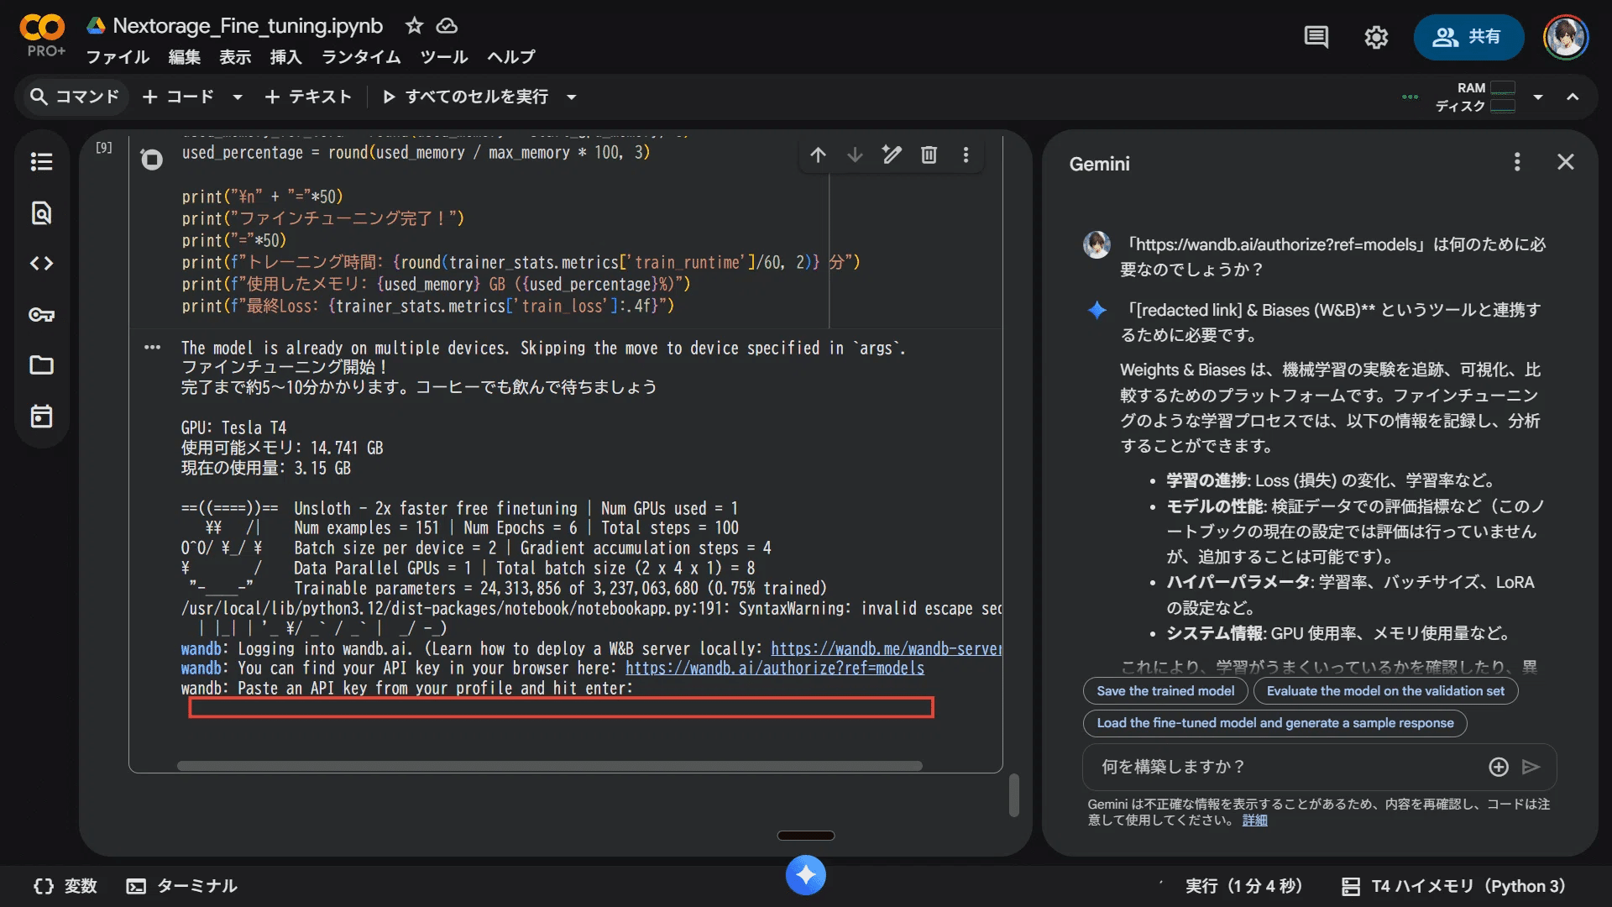Select Evaluate the model on the validation set
The height and width of the screenshot is (907, 1612).
1386,691
